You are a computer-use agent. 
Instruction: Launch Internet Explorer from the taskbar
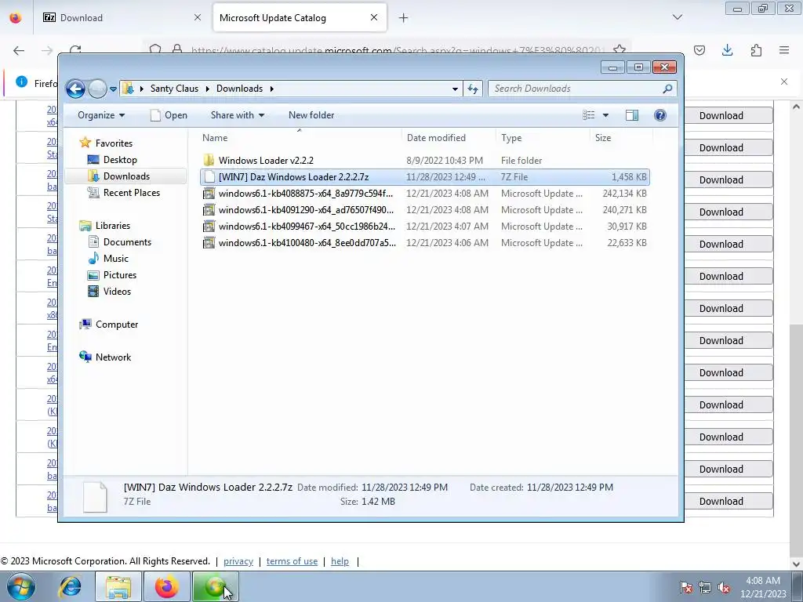pyautogui.click(x=70, y=586)
